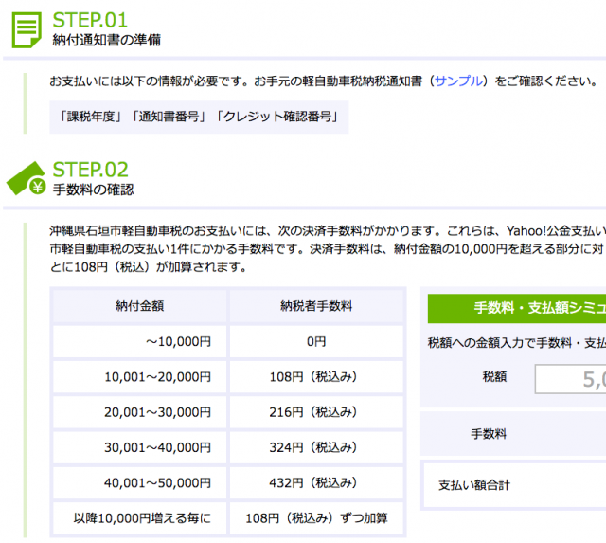Click the 手数料 label in simulator
The image size is (606, 543).
click(x=489, y=434)
